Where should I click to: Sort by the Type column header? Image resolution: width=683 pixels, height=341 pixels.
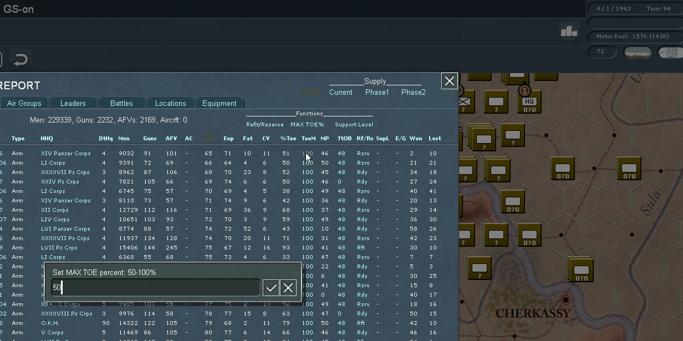point(18,139)
